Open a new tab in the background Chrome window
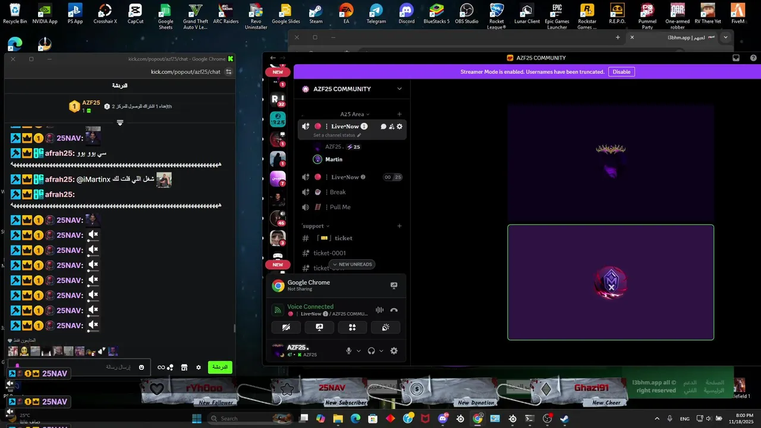This screenshot has height=428, width=761. tap(618, 37)
